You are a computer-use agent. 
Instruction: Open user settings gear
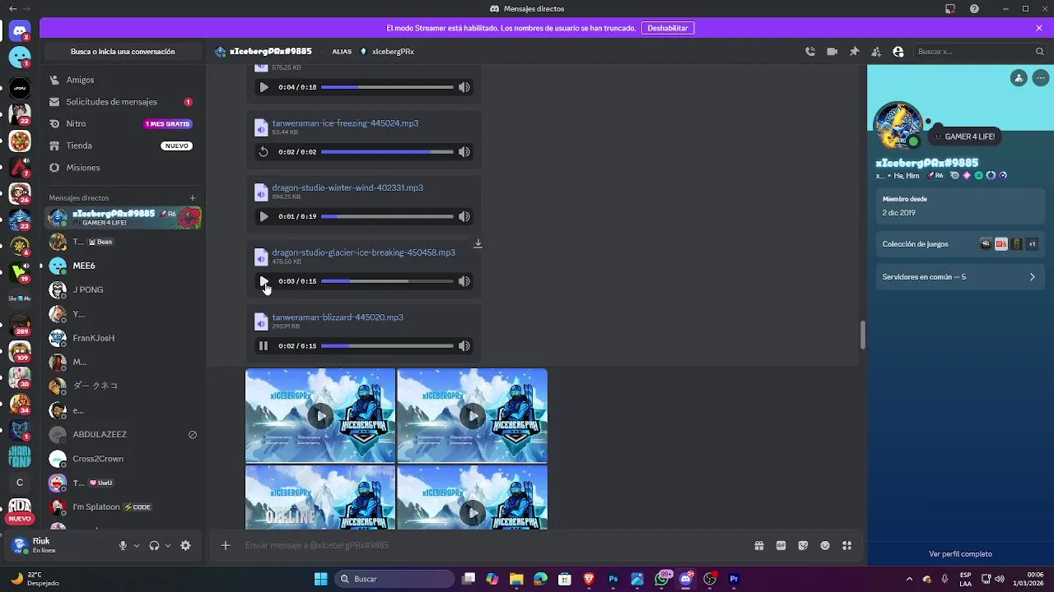coord(185,545)
